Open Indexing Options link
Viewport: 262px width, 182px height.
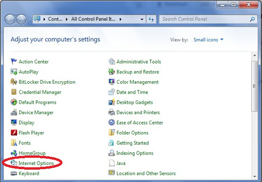coord(135,153)
